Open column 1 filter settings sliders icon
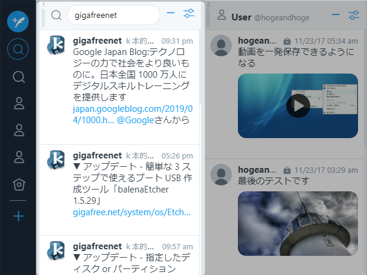The width and height of the screenshot is (367, 275). click(x=189, y=14)
